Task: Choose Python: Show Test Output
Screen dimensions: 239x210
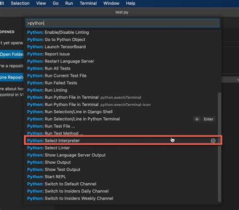Action: pos(123,170)
